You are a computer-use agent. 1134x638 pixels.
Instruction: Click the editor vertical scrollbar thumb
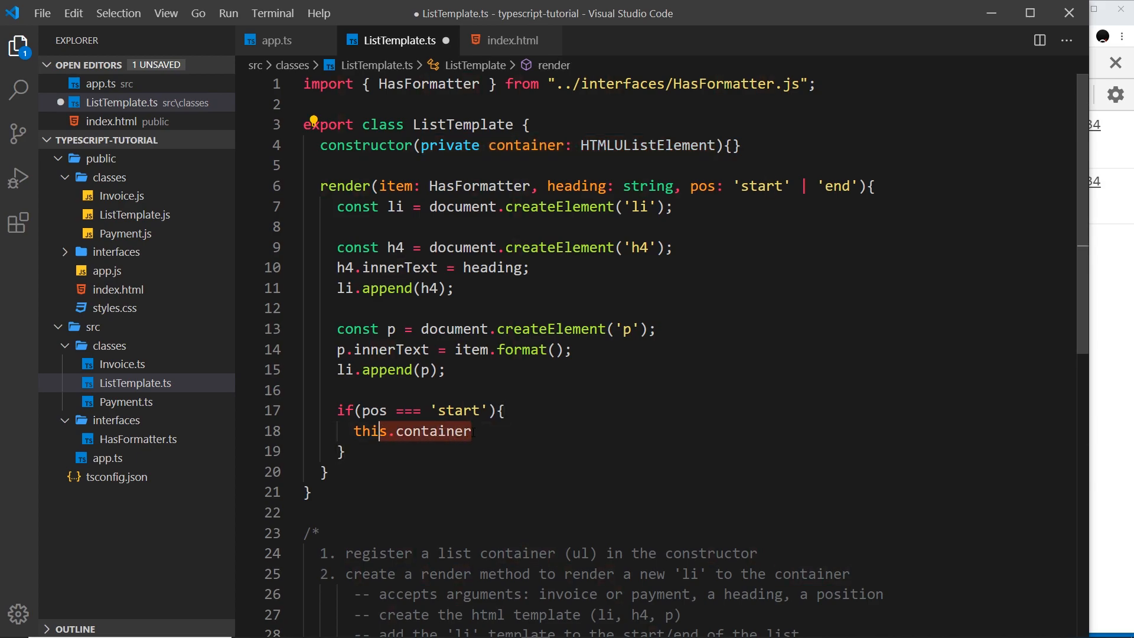tap(1082, 214)
